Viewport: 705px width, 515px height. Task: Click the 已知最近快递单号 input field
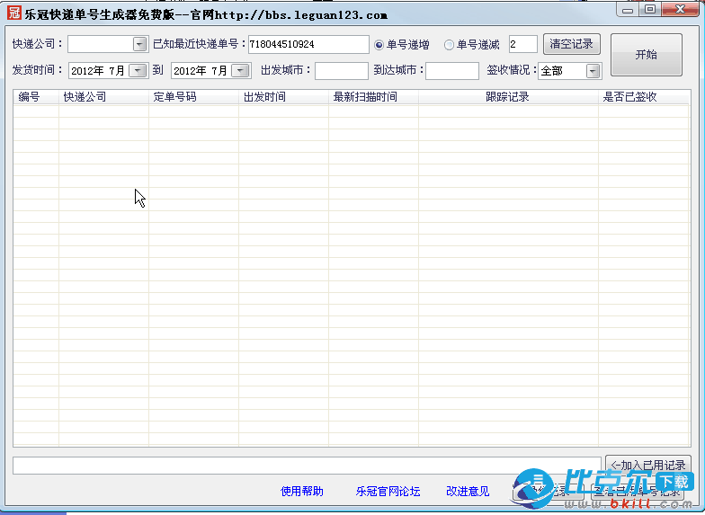[x=308, y=44]
